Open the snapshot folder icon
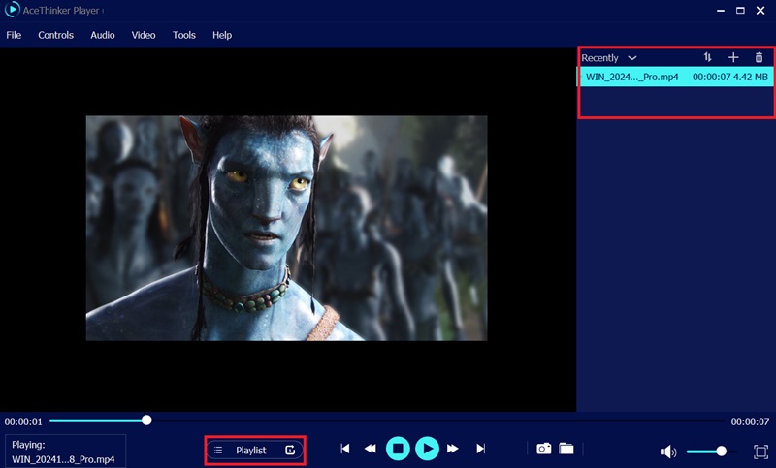Viewport: 776px width, 468px height. [566, 449]
